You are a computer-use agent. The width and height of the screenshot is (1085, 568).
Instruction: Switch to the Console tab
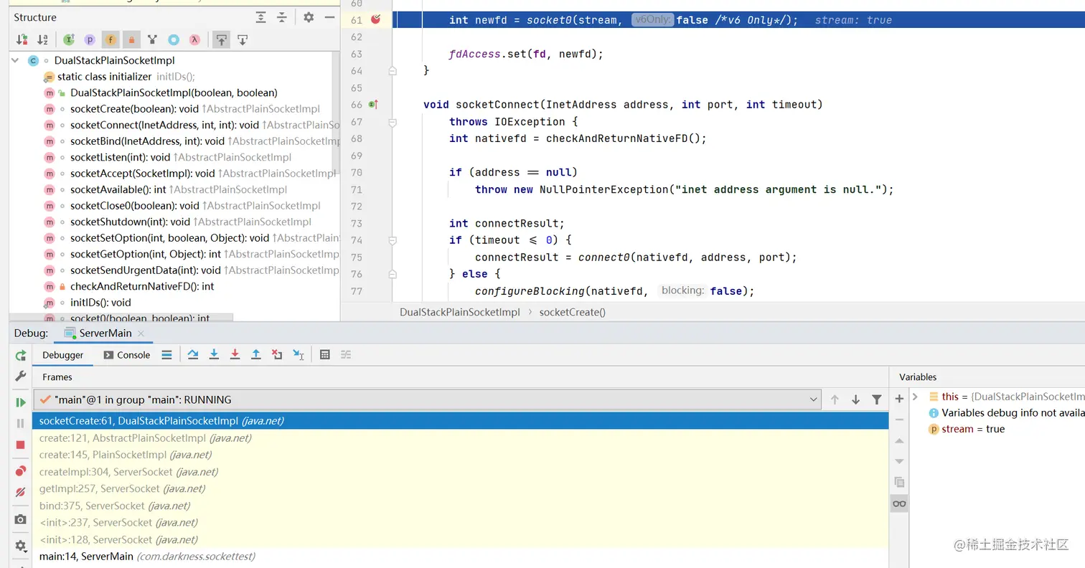pos(127,355)
